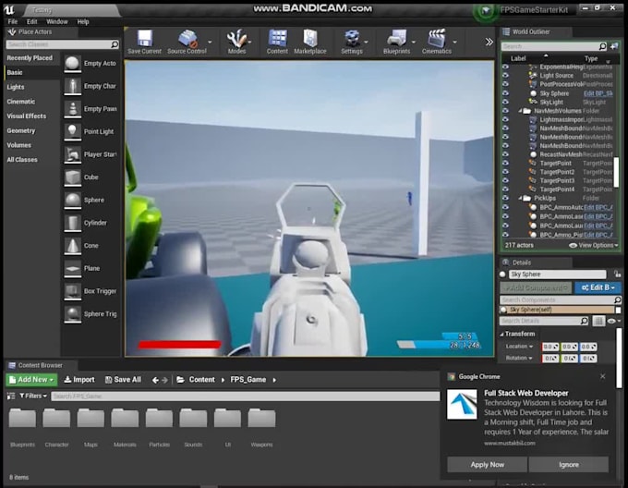The height and width of the screenshot is (488, 628).
Task: Select the Point Light actor icon
Action: 73,131
